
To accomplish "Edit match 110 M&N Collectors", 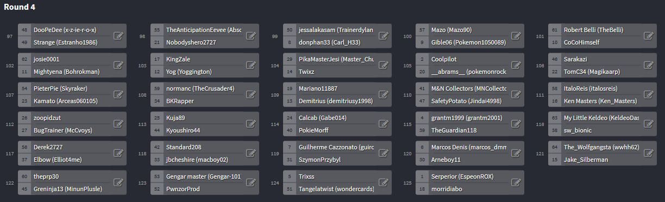I will click(x=516, y=94).
